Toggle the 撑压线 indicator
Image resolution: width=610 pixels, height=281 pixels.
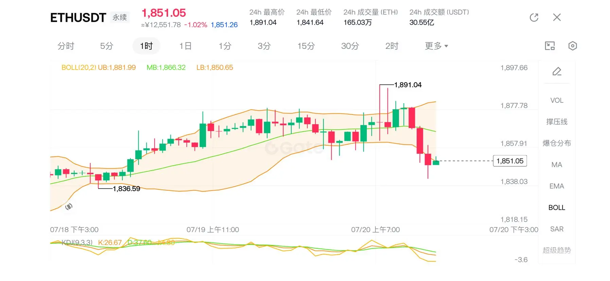[557, 122]
